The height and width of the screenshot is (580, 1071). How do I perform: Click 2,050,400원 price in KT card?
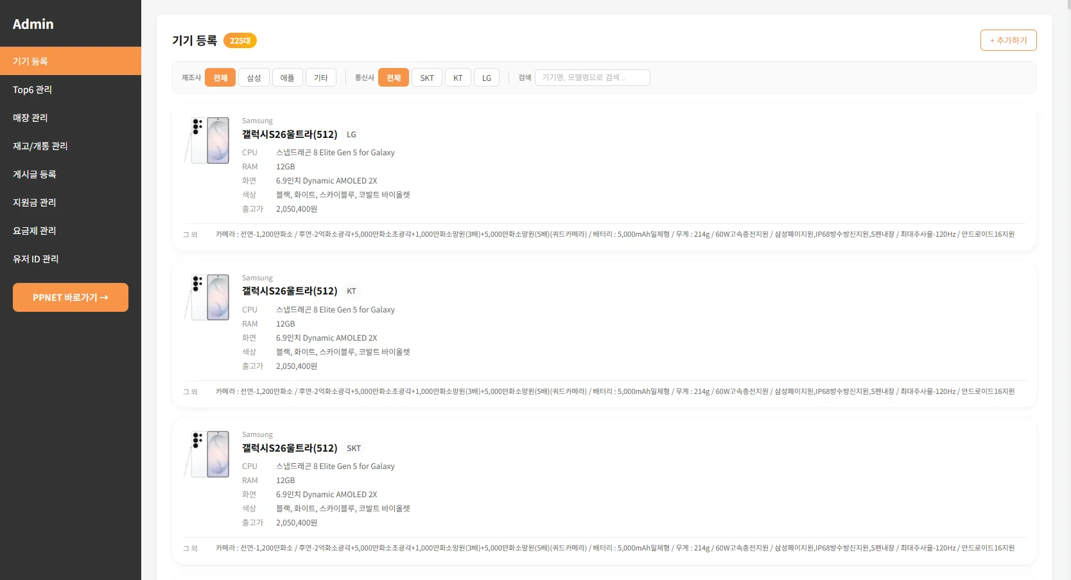(297, 366)
